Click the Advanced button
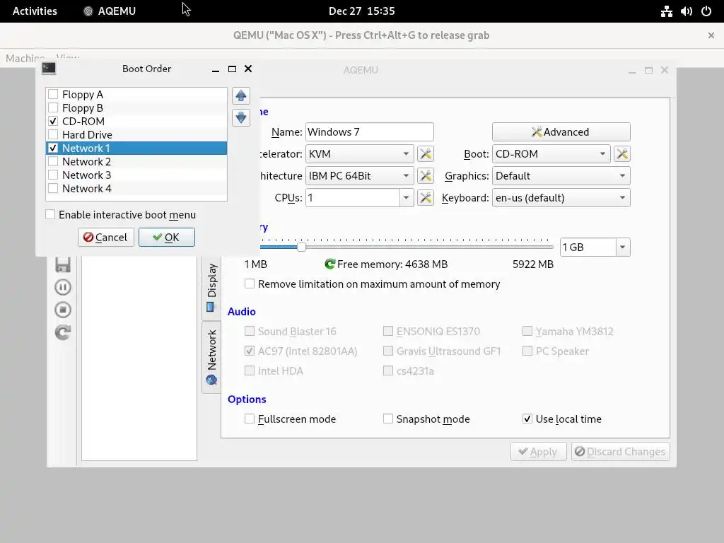The width and height of the screenshot is (724, 543). tap(561, 132)
